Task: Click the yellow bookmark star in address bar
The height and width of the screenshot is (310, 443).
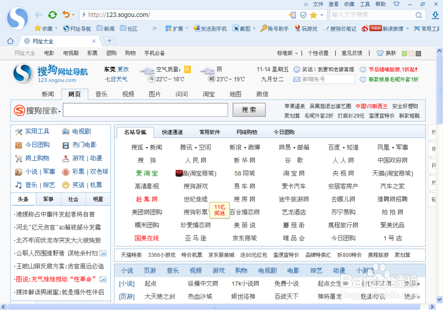Action: coord(313,15)
